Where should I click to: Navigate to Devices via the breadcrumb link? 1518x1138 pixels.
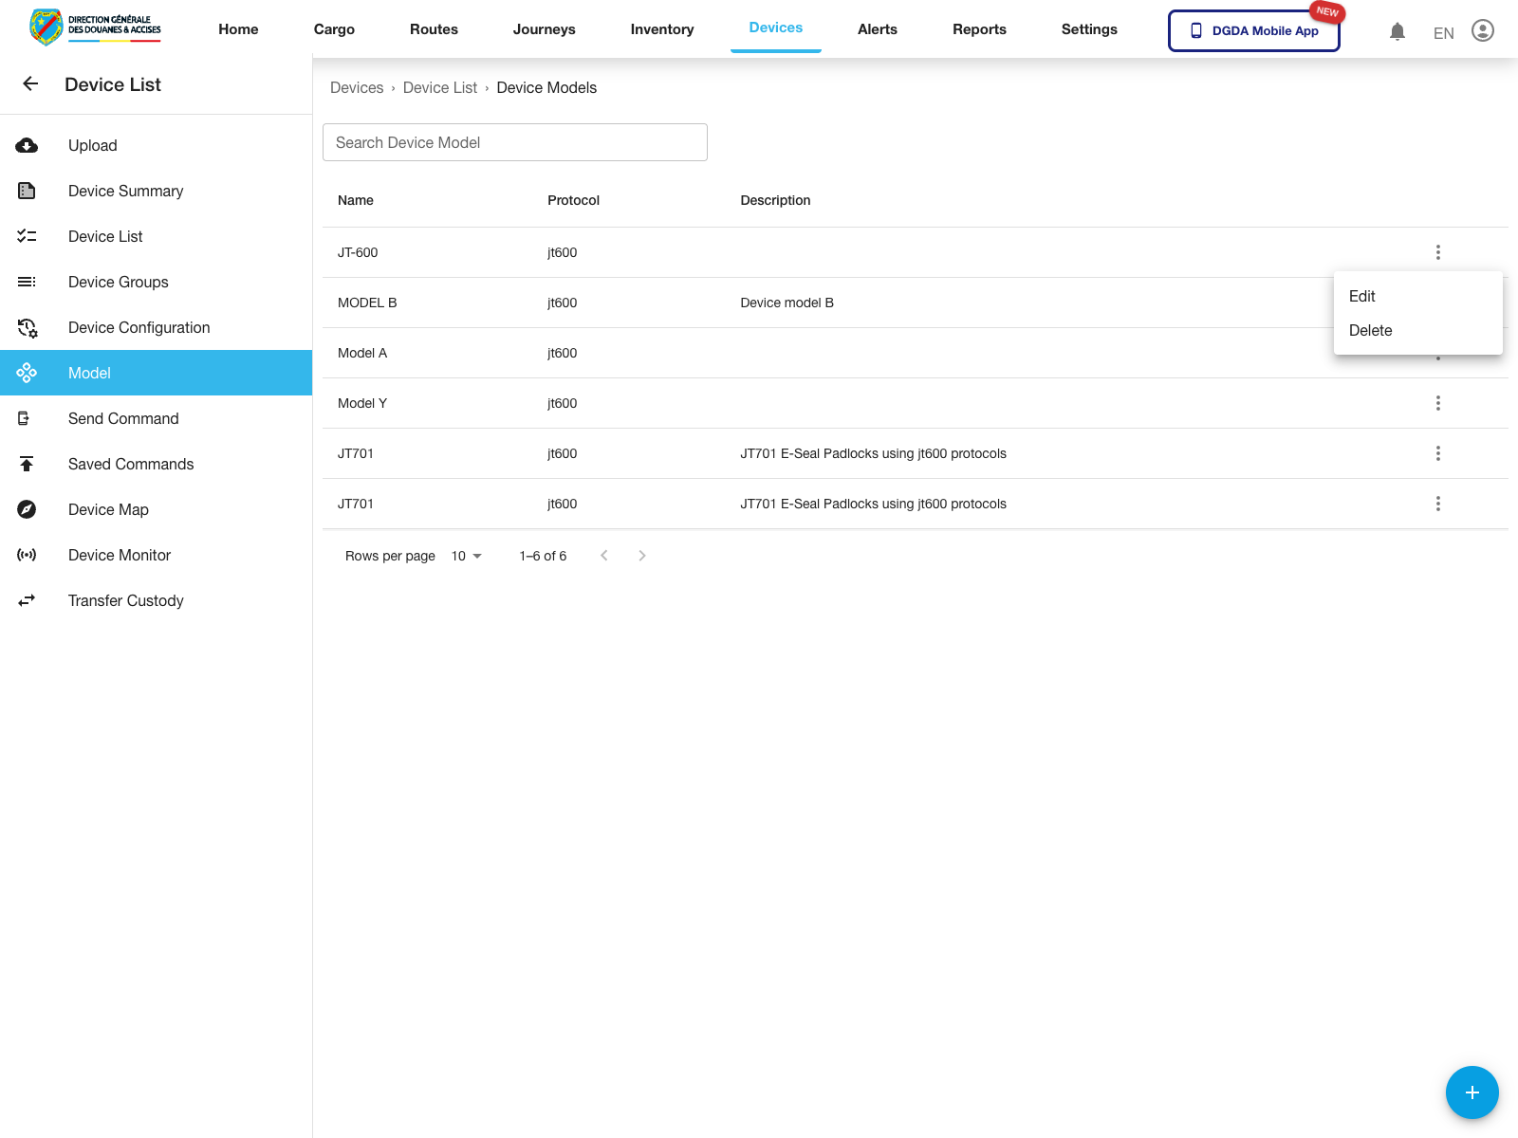tap(357, 87)
